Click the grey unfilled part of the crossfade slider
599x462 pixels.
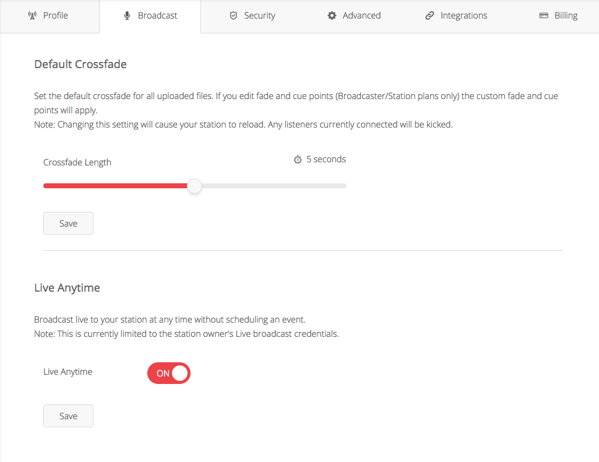[272, 186]
